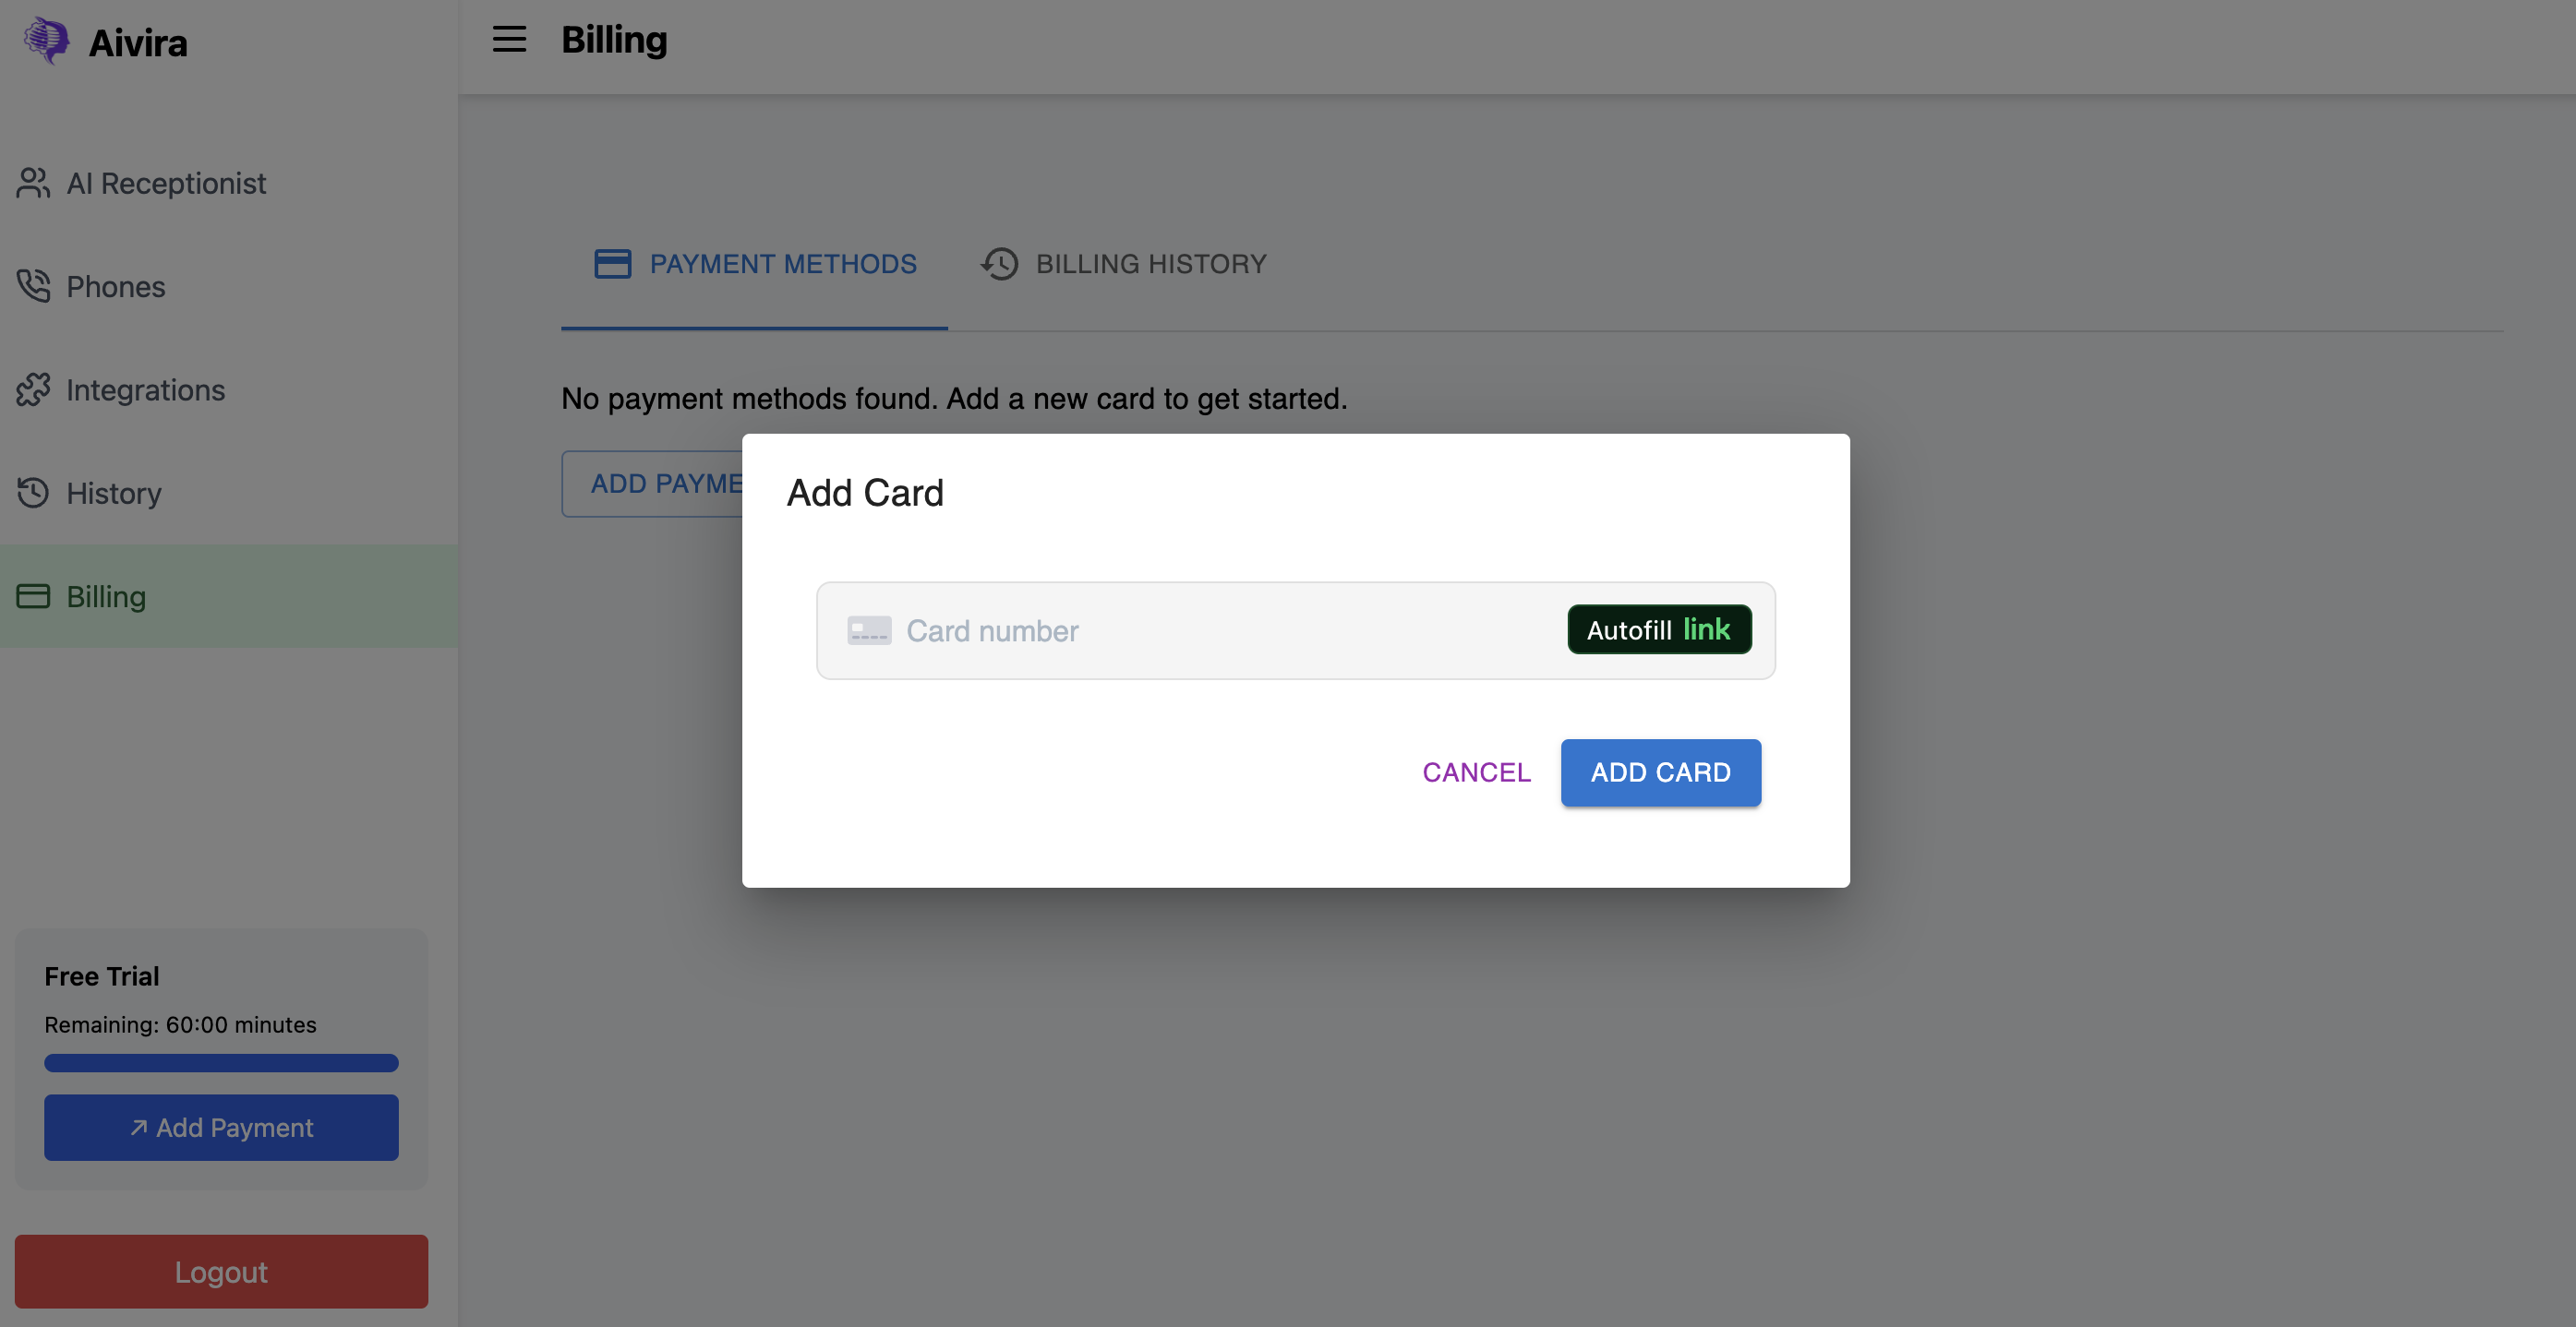Click the Autofill link button
Screen dimensions: 2576x1327
pos(1658,629)
